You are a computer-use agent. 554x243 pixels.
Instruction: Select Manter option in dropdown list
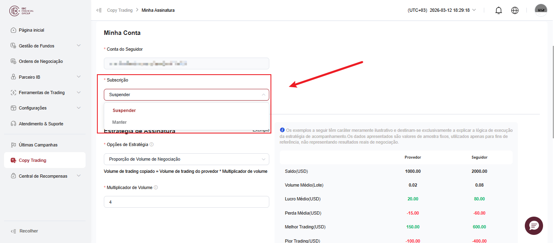[187, 122]
